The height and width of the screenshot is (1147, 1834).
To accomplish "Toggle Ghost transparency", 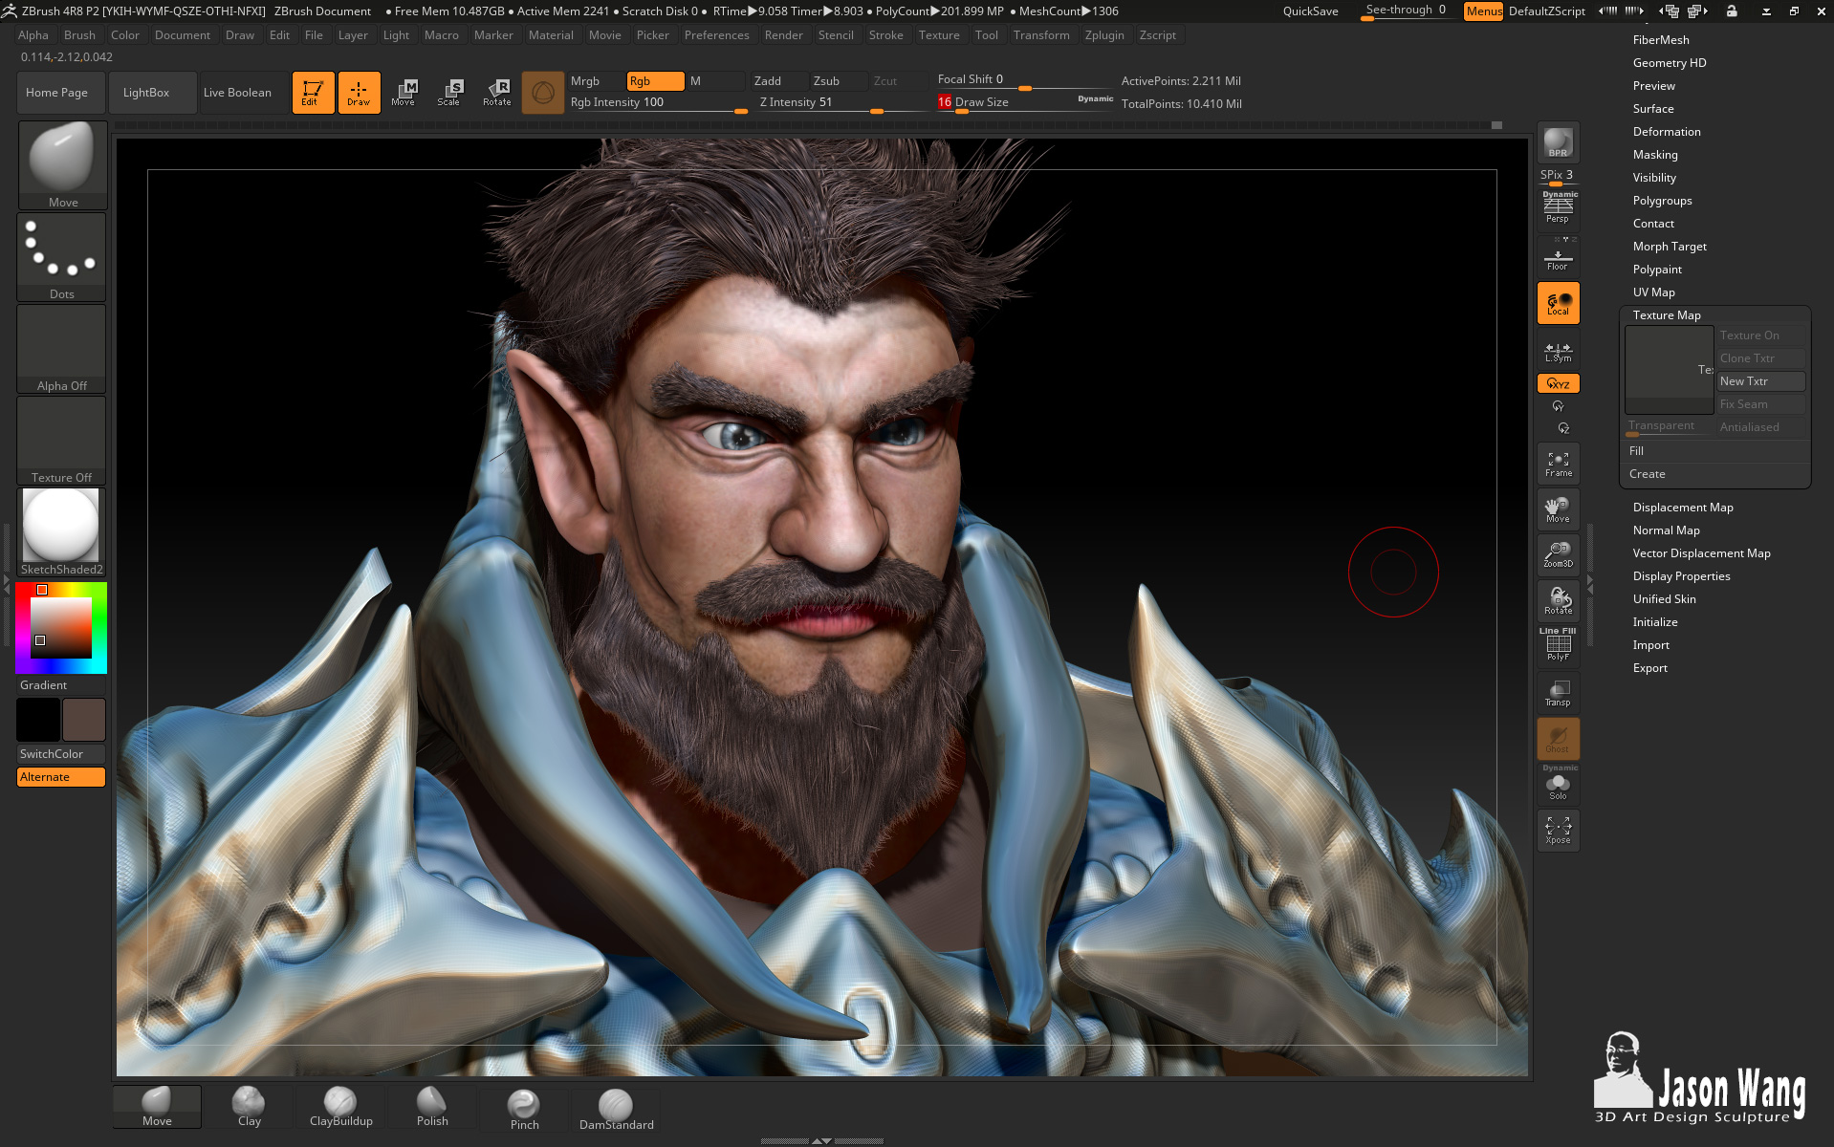I will (x=1558, y=739).
